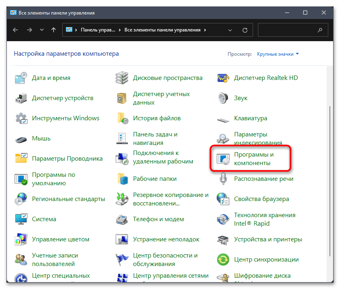Expand the chevron after 'Все элементы панели управления'

click(x=205, y=30)
